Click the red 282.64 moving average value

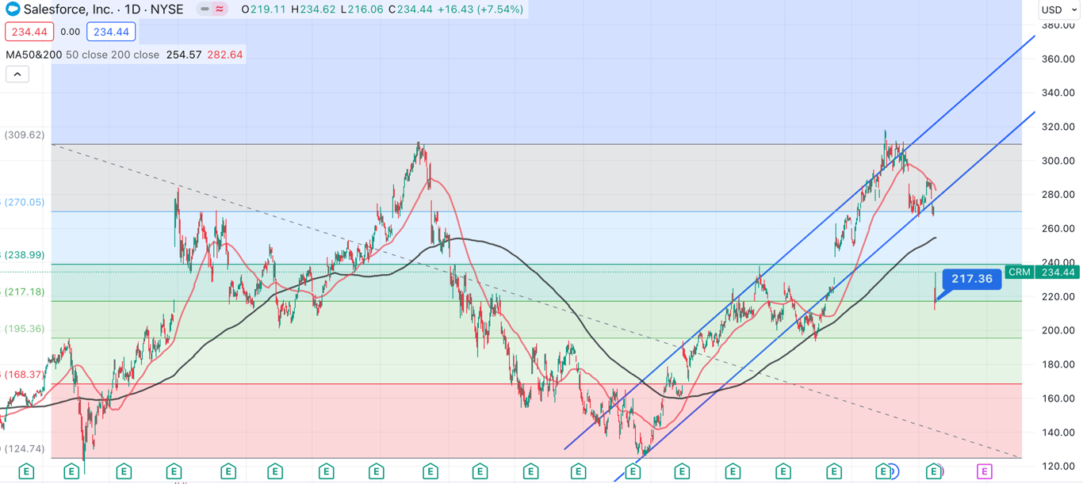(225, 55)
